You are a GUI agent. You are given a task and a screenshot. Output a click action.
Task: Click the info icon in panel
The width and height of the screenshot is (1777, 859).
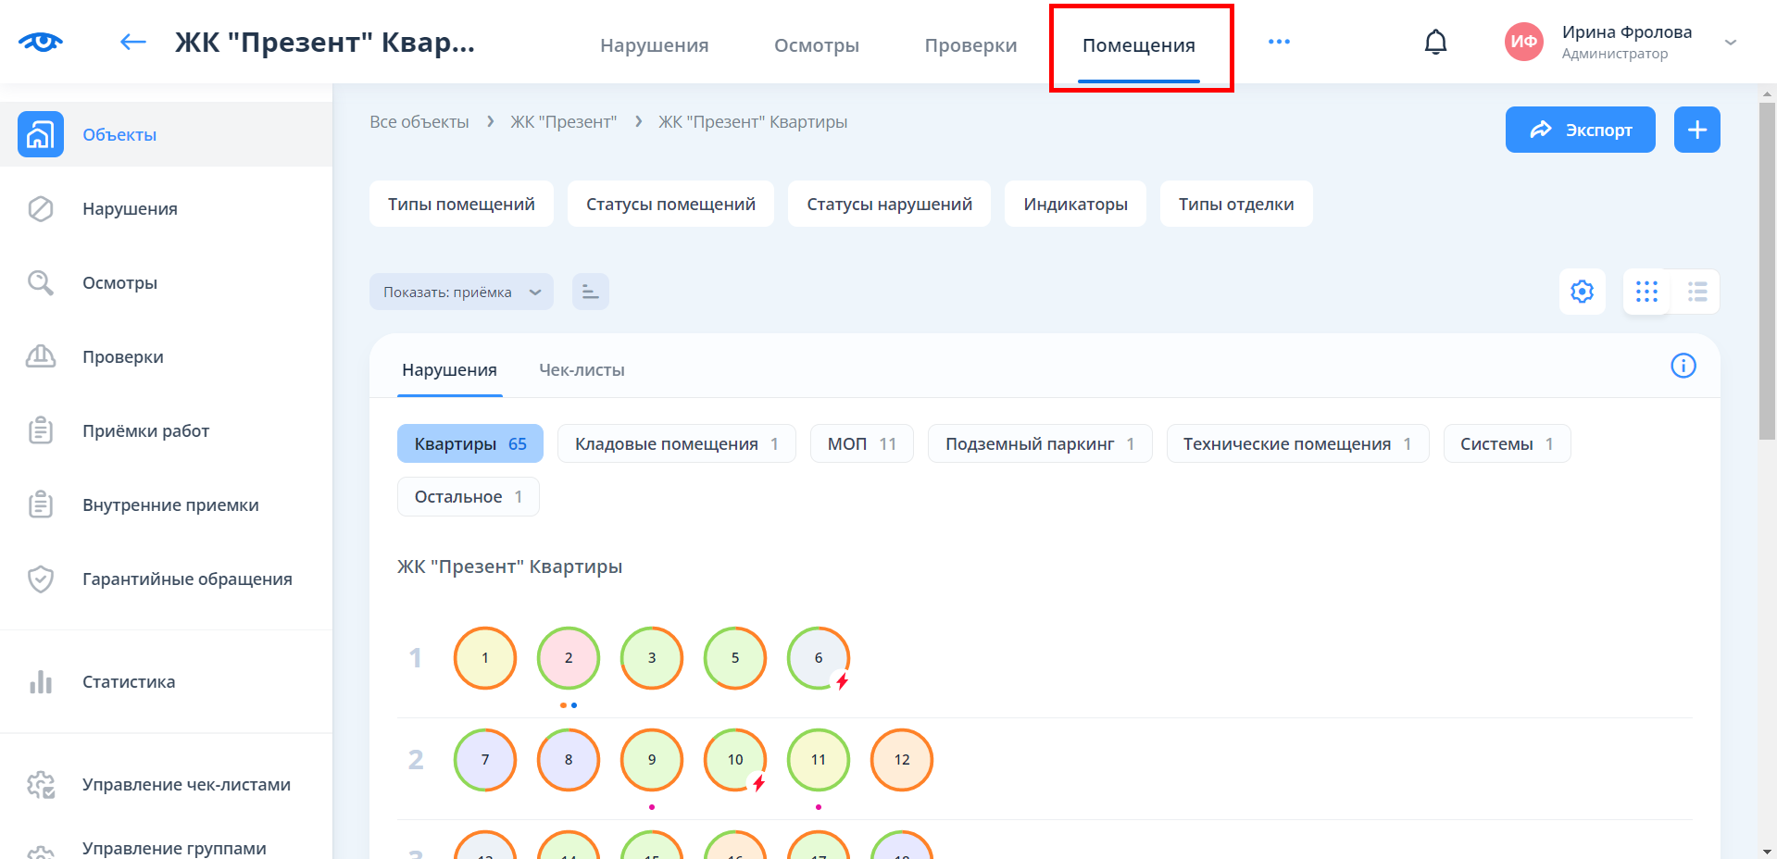coord(1683,366)
